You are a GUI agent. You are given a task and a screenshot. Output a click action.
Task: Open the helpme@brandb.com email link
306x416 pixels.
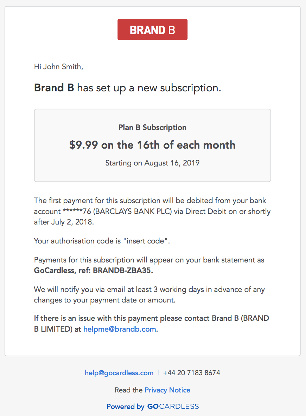click(x=120, y=329)
